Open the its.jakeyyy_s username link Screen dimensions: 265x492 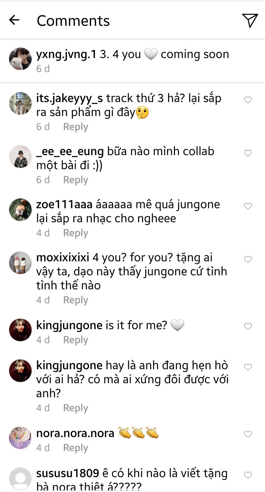pos(69,98)
